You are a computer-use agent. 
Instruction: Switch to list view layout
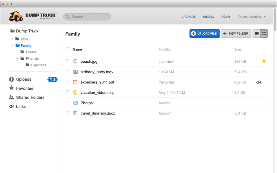[257, 34]
